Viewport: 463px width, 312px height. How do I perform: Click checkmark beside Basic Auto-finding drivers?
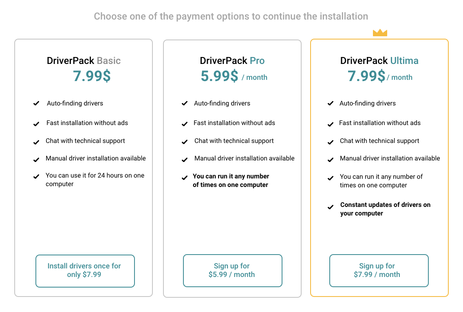(36, 103)
